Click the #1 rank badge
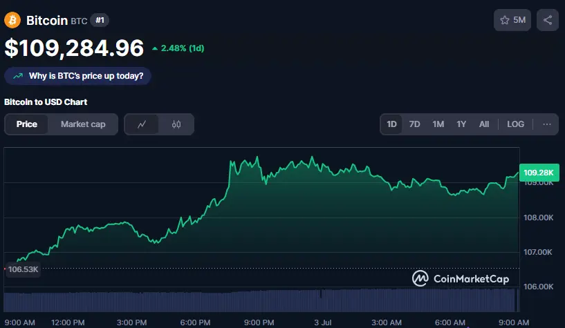The image size is (565, 328). click(x=100, y=20)
